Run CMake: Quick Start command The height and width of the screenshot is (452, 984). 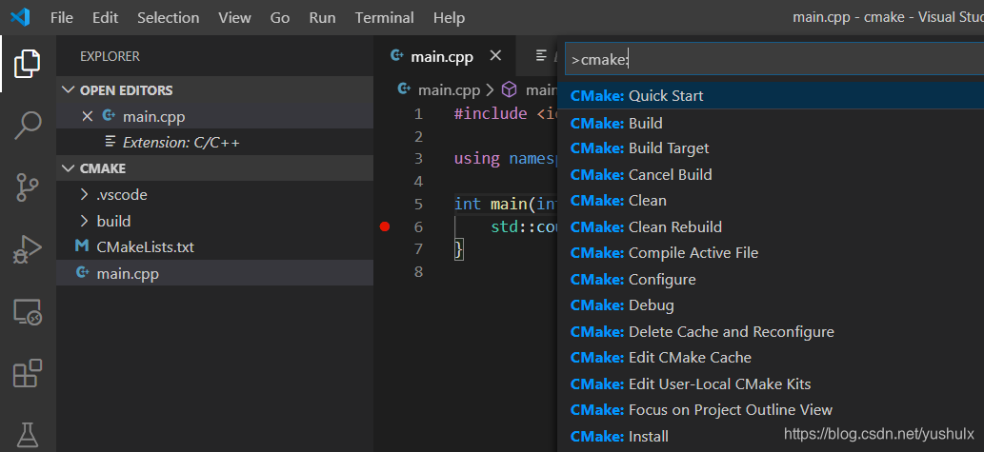(x=771, y=96)
